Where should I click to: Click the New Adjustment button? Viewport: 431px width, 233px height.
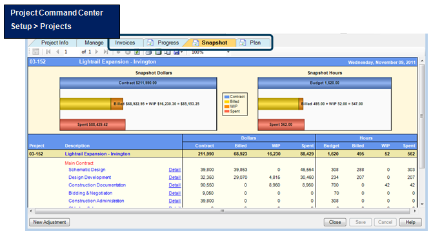pyautogui.click(x=50, y=222)
